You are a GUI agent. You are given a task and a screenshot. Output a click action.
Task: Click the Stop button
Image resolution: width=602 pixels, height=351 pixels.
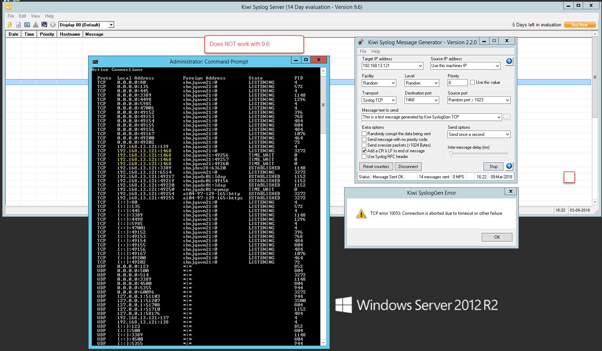493,167
